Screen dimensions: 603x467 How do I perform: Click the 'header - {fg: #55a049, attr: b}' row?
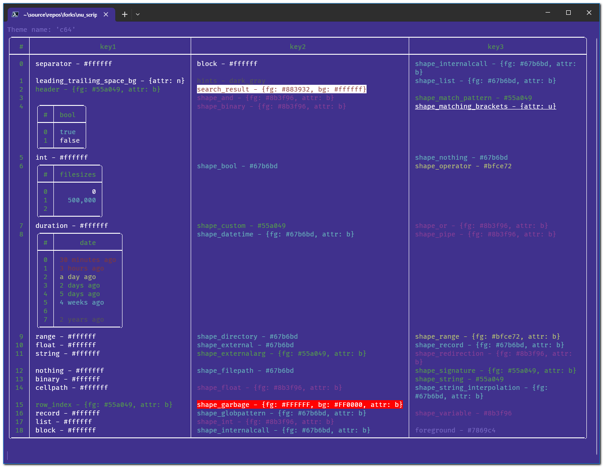98,89
